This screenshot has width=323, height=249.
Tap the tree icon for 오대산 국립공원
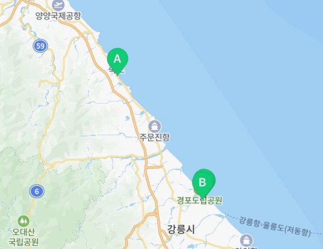[x=23, y=221]
